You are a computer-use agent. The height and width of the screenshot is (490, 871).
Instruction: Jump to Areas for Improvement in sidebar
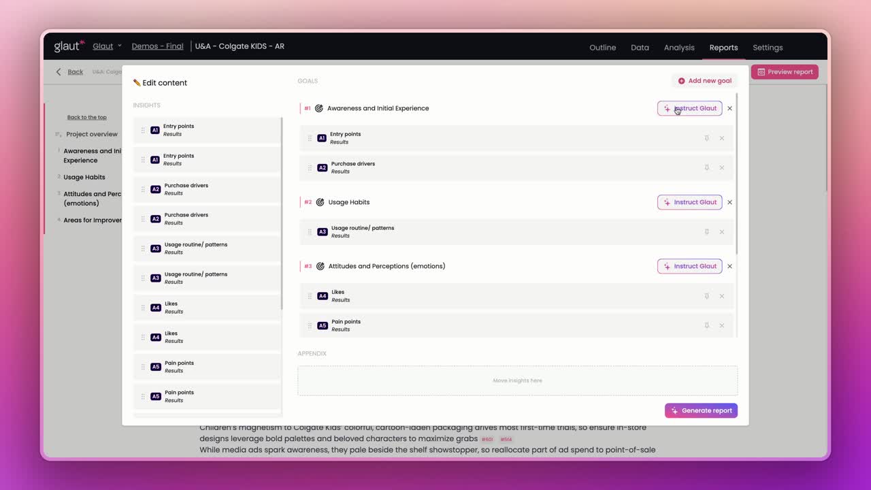coord(93,220)
